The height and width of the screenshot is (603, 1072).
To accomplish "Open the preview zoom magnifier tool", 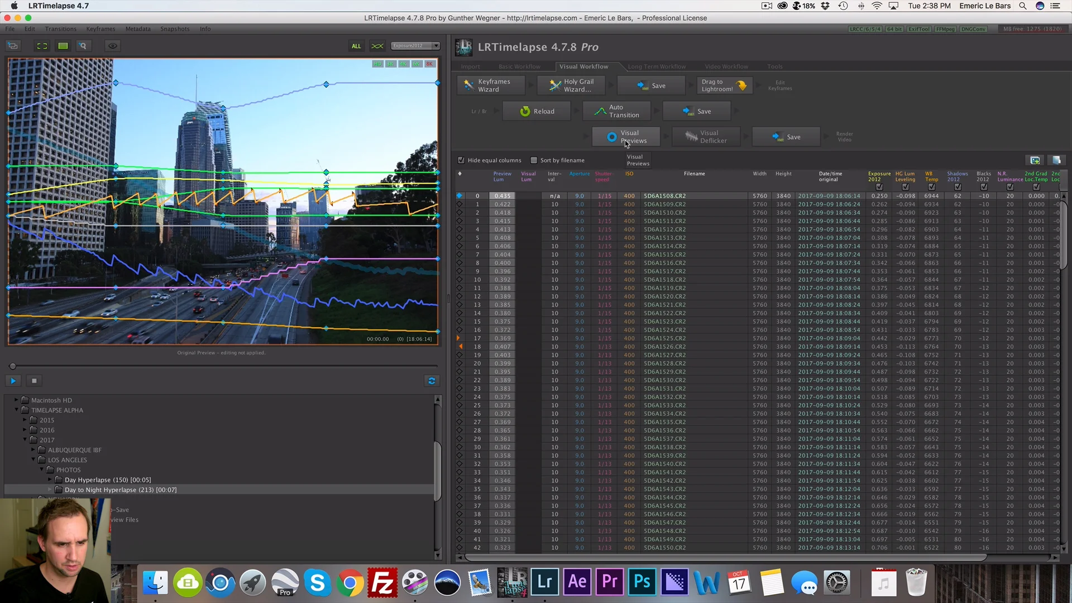I will [x=83, y=46].
